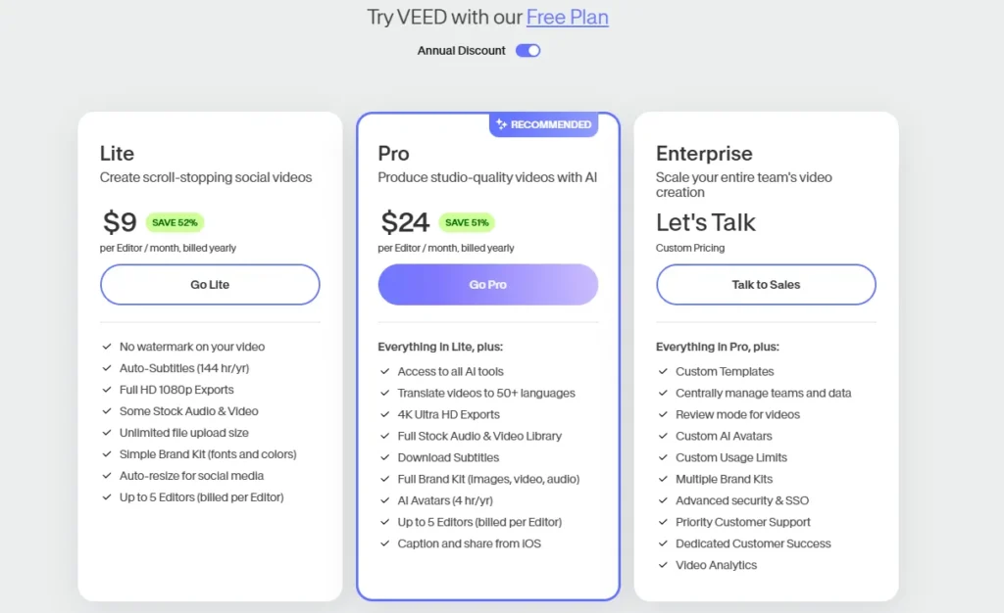Click the Recommended badge label

point(551,124)
